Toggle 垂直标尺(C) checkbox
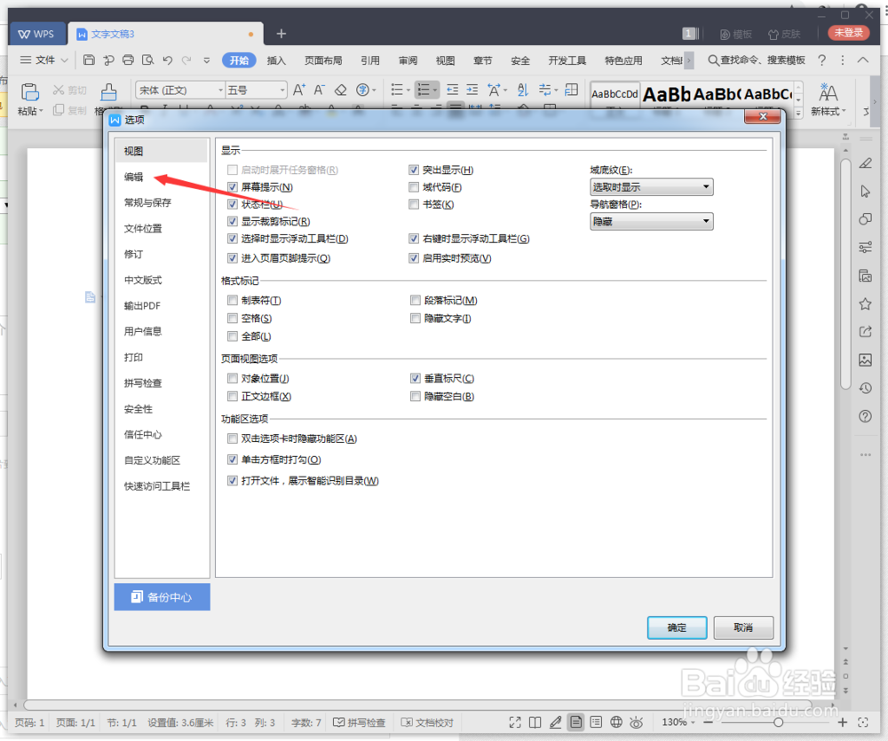Screen dimensions: 888x741 (415, 378)
